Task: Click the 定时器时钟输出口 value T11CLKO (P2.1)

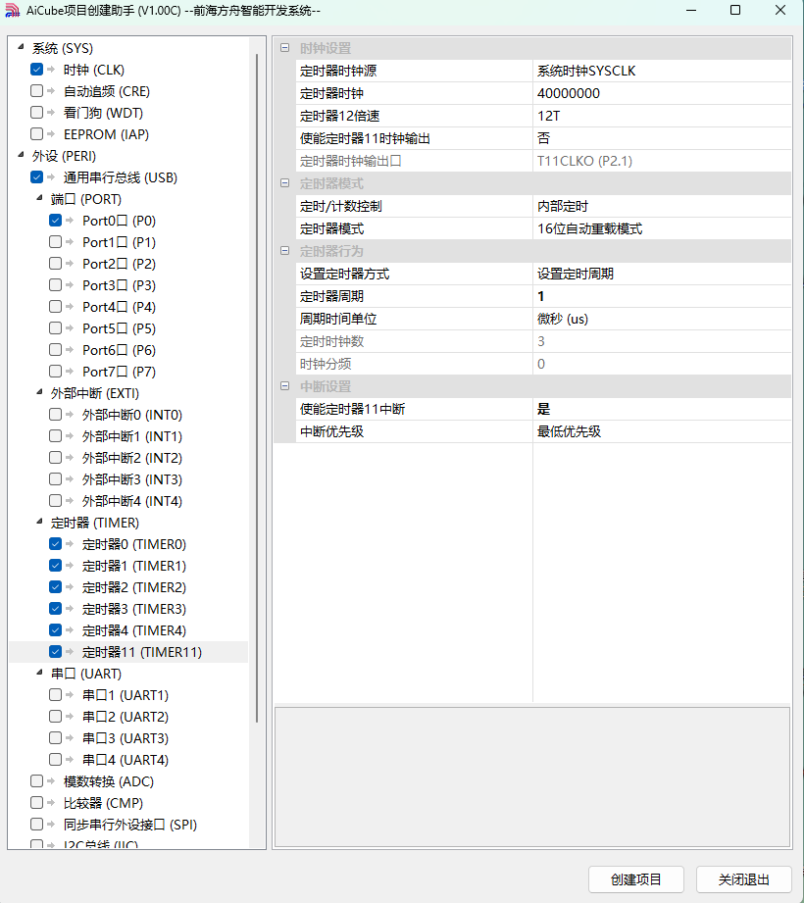Action: point(663,161)
